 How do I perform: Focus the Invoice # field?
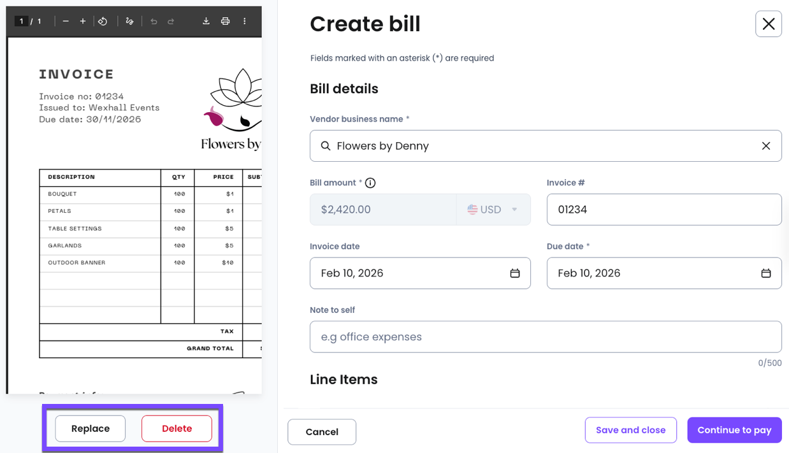click(663, 210)
